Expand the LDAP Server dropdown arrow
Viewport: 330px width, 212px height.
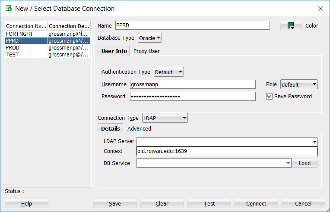pyautogui.click(x=315, y=141)
